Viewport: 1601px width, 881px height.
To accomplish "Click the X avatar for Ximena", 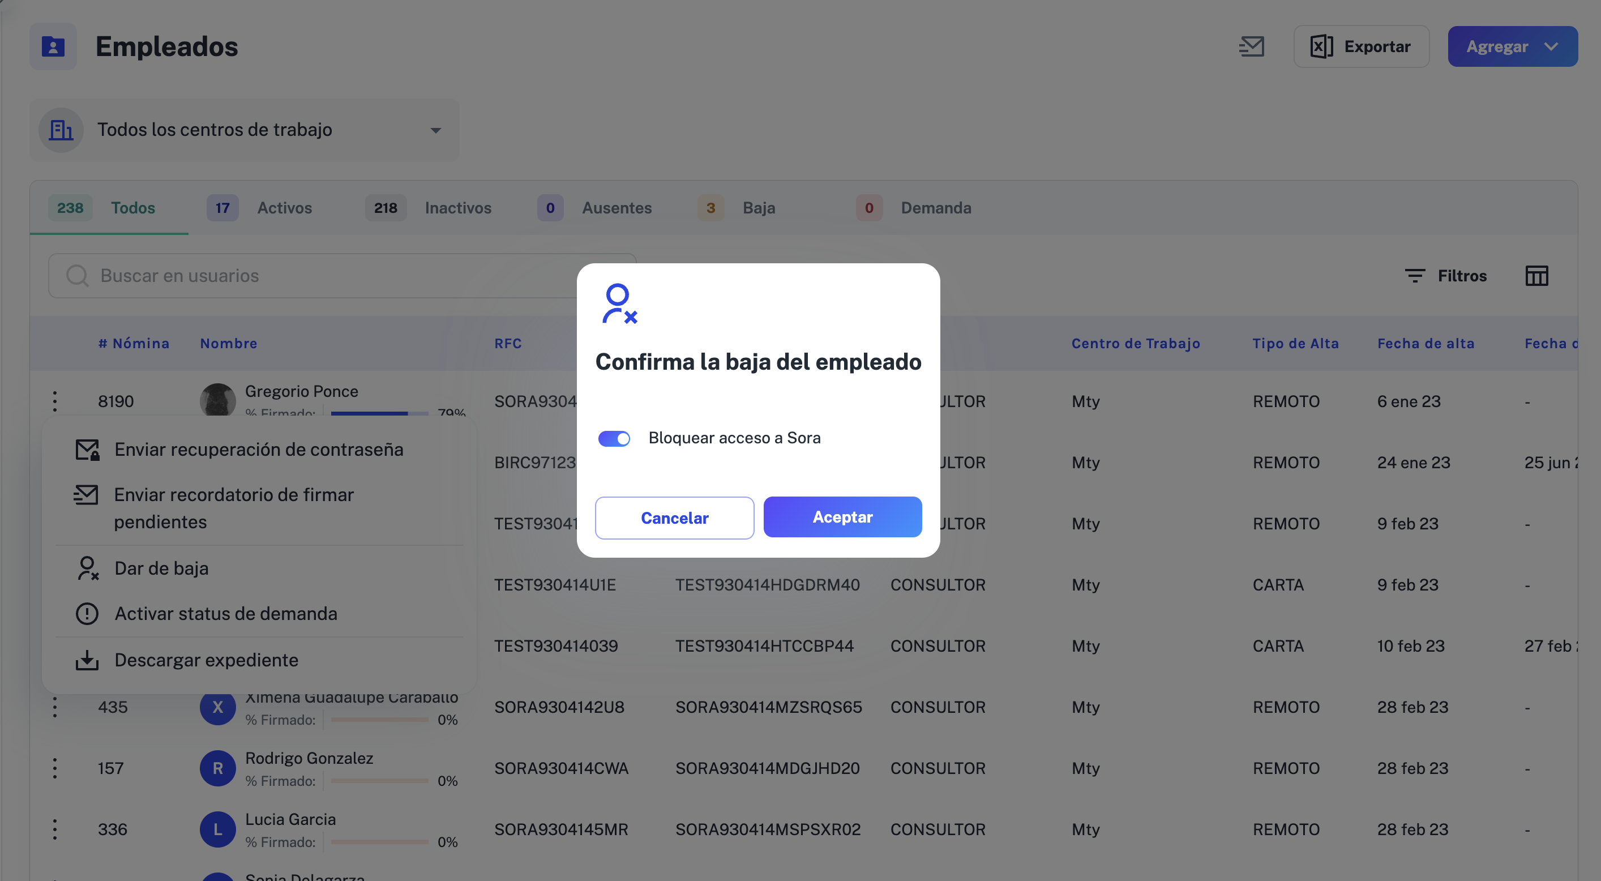I will point(217,707).
